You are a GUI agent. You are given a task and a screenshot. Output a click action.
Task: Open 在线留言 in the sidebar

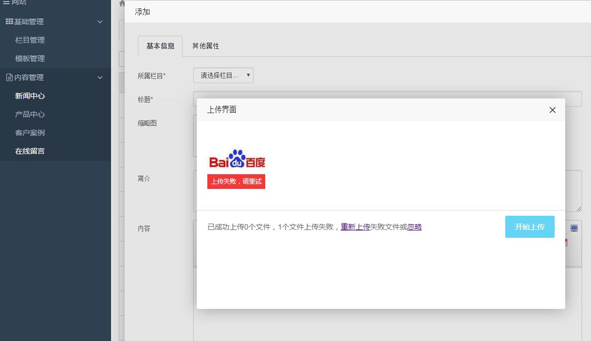coord(30,151)
